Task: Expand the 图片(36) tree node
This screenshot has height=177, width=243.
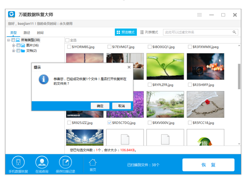Action: (x=14, y=45)
